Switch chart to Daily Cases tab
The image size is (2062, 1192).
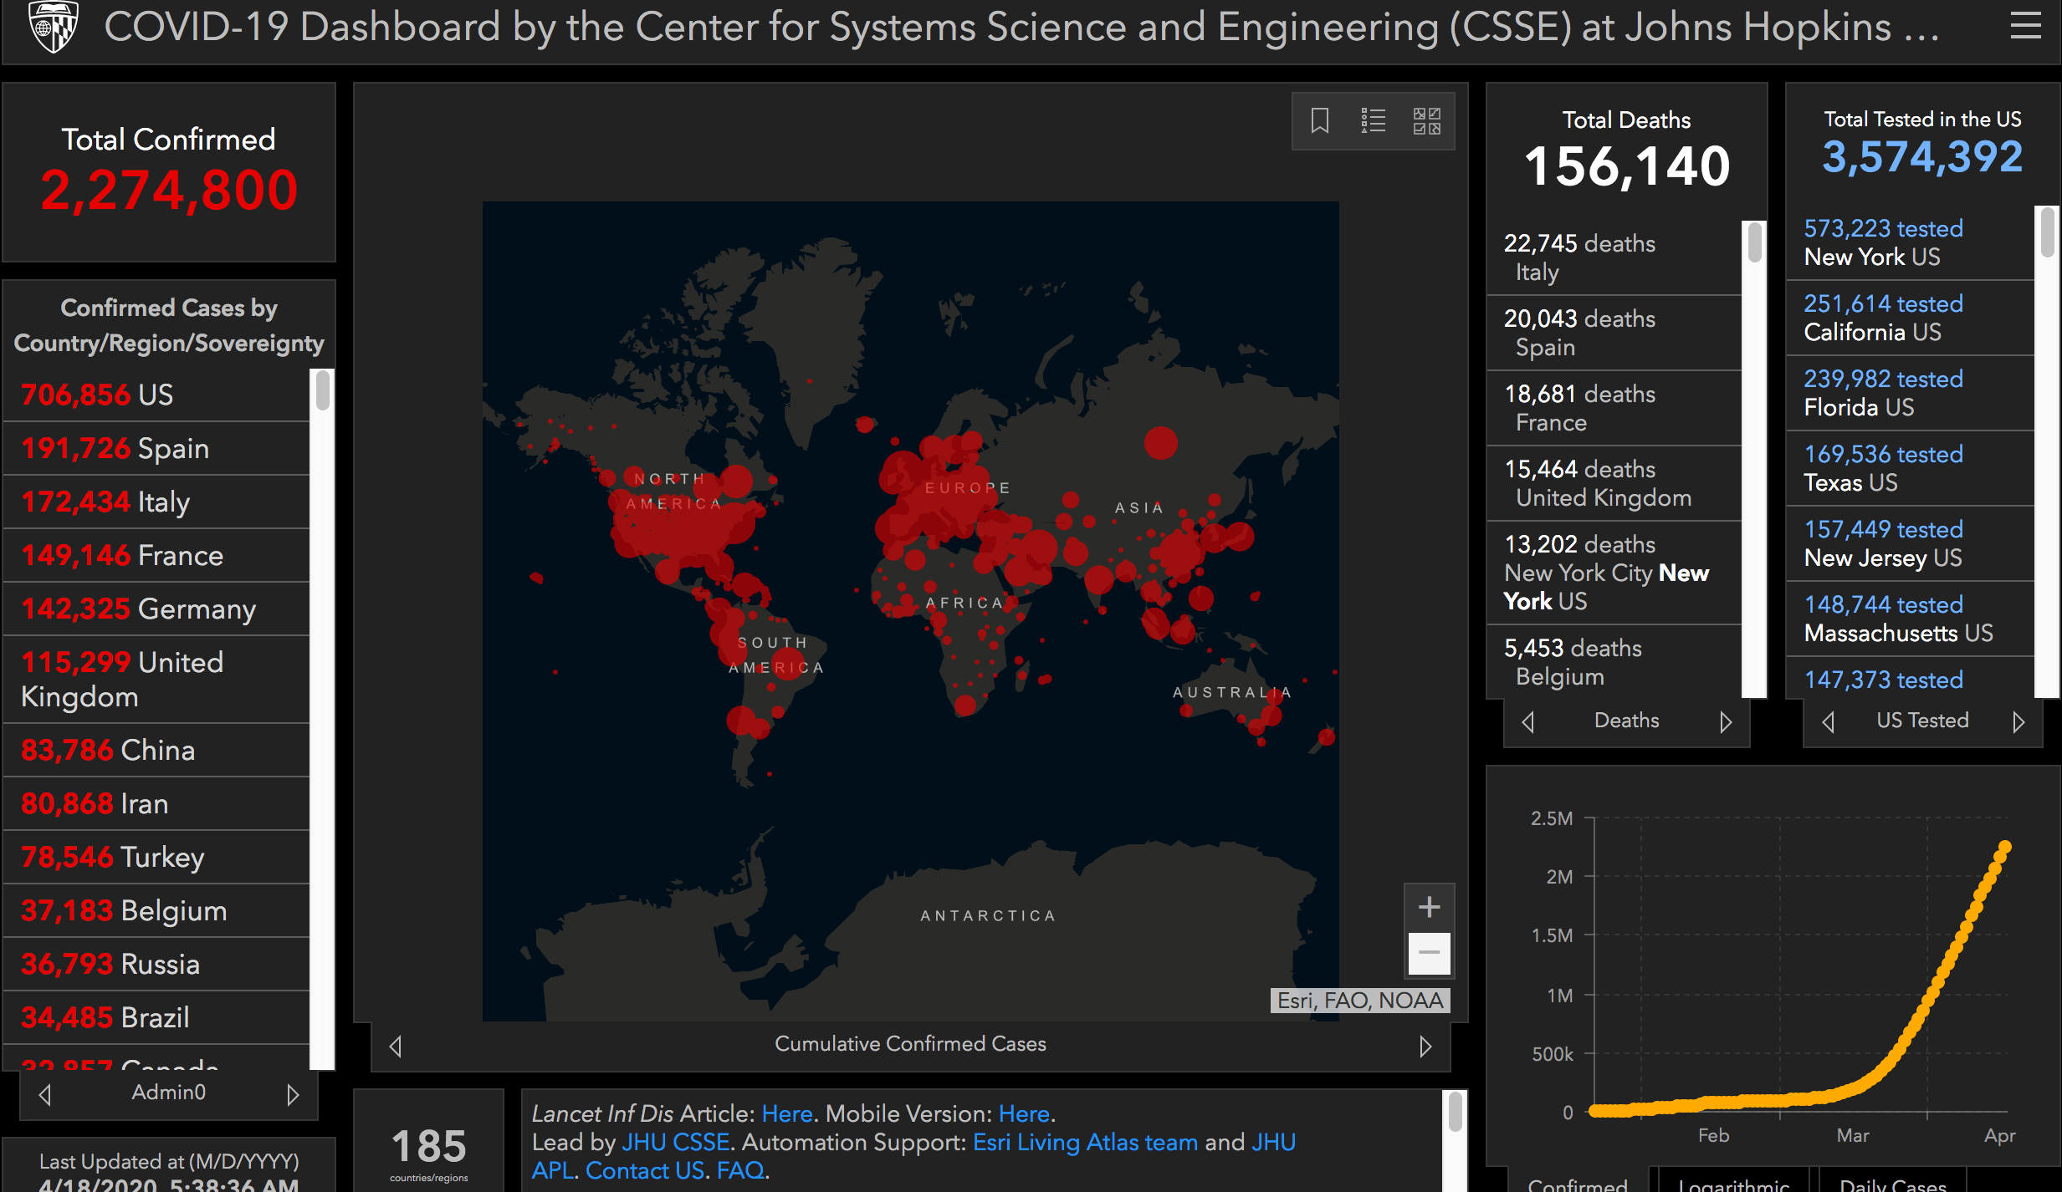point(1892,1184)
